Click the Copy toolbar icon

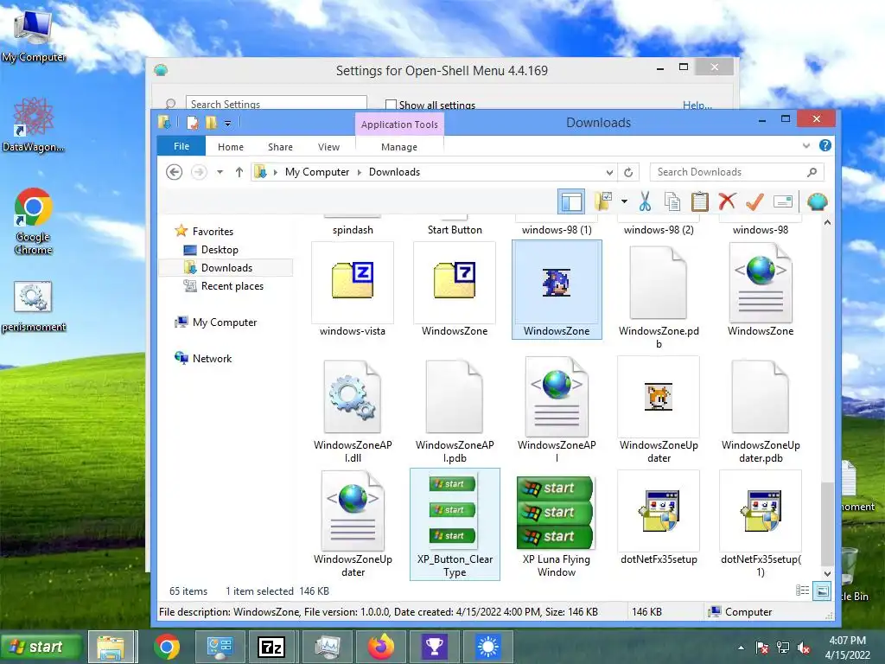tap(672, 201)
